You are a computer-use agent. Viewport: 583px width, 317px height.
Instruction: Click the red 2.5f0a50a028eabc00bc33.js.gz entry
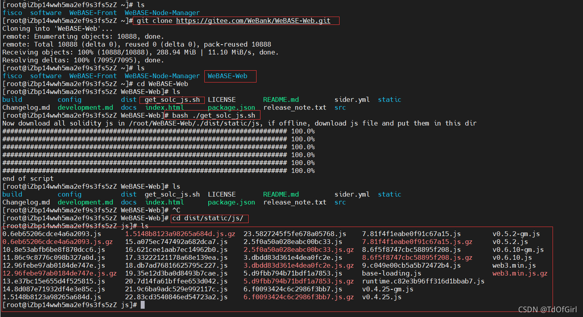299,249
